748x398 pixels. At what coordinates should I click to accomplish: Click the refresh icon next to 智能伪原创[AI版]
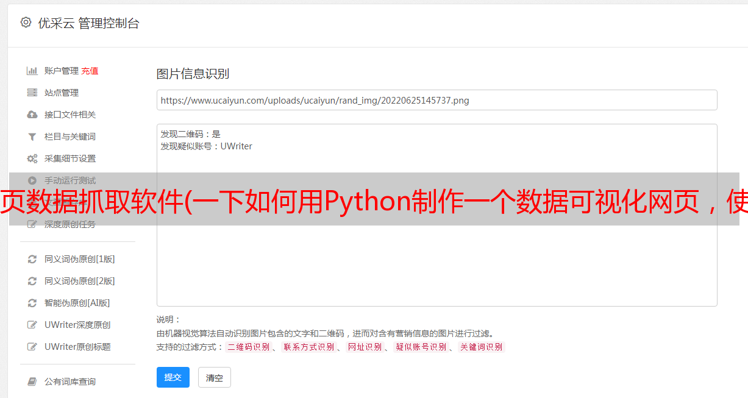coord(32,303)
